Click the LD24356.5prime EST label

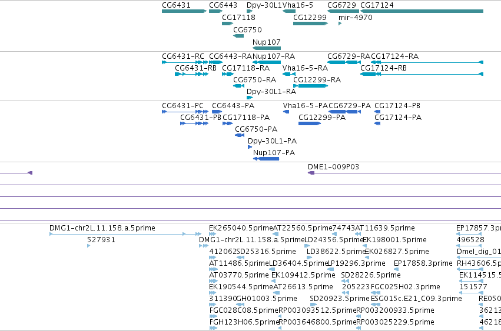pos(334,240)
